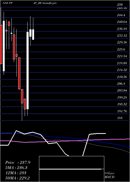Click the 229.36 price axis label

click(122, 42)
